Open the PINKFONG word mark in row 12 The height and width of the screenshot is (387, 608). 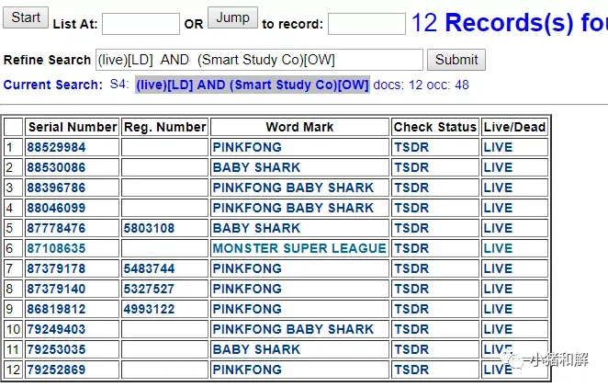247,370
